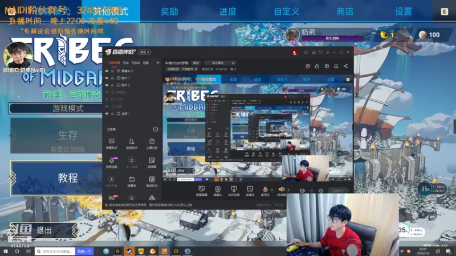Open the Windows Start menu
The height and width of the screenshot is (256, 456).
click(6, 251)
